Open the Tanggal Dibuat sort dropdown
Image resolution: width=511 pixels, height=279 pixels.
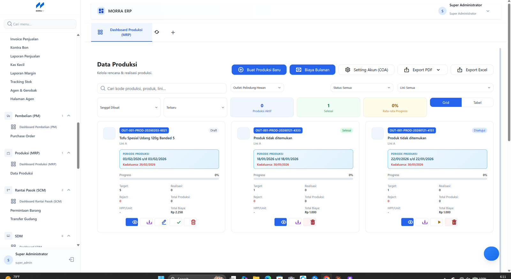point(129,108)
